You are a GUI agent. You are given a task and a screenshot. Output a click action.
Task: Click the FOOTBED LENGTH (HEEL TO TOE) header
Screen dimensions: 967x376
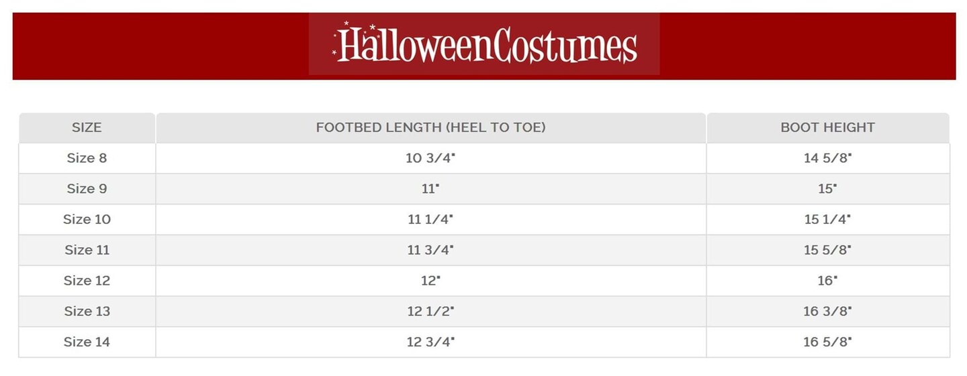430,127
